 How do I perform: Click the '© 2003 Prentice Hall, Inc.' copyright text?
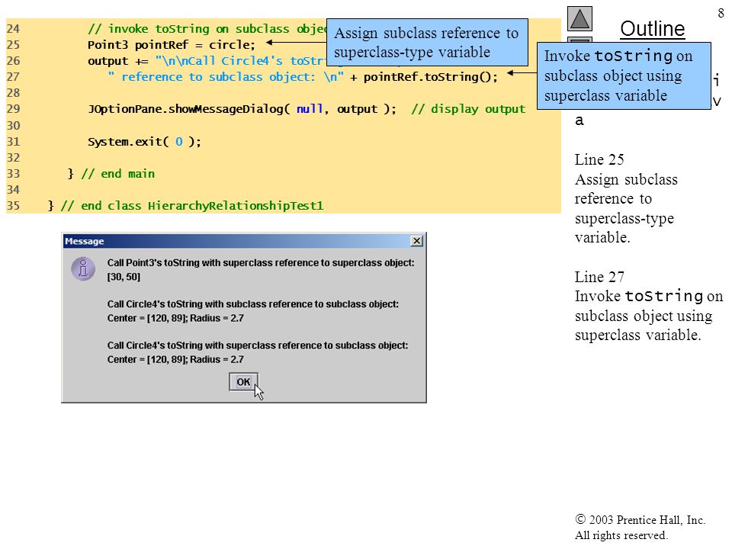coord(640,519)
